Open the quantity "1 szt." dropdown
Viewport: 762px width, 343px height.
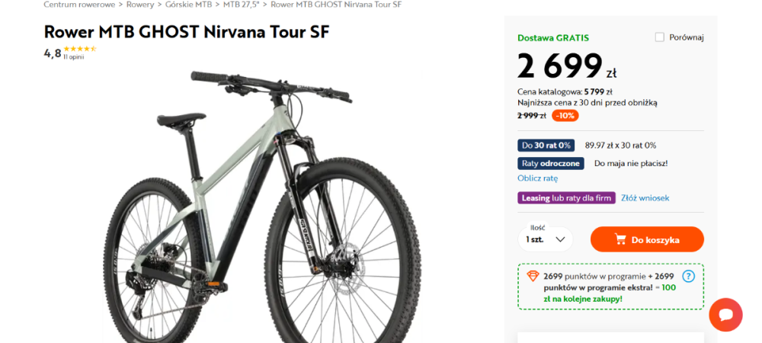pyautogui.click(x=546, y=239)
